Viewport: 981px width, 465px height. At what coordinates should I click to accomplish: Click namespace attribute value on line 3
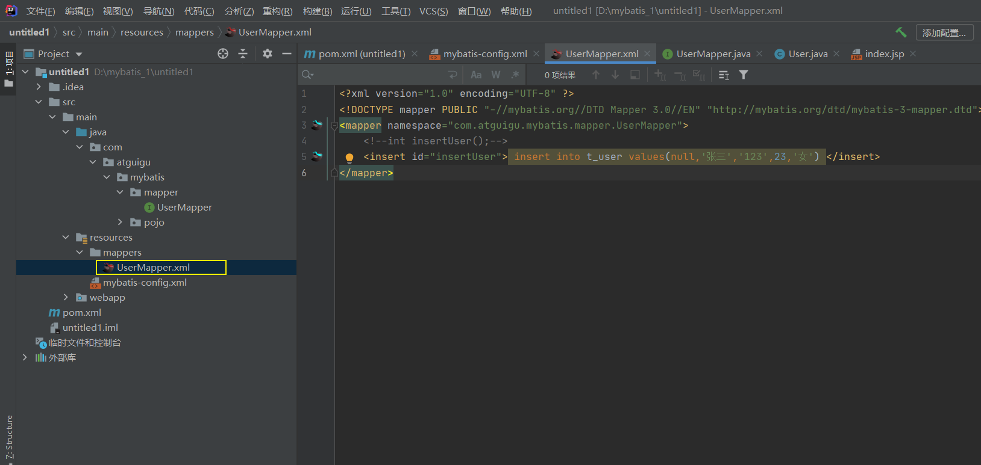pos(565,125)
